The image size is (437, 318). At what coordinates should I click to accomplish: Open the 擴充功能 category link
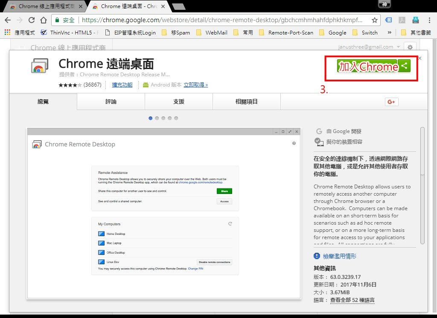tap(122, 85)
